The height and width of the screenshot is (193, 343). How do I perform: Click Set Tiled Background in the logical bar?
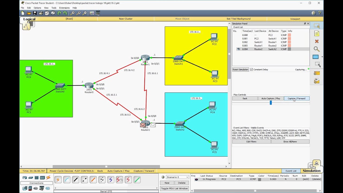coord(238,19)
